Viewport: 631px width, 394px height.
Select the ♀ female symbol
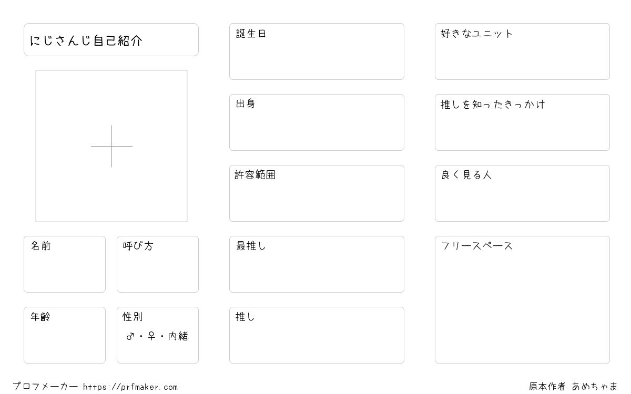tap(151, 336)
